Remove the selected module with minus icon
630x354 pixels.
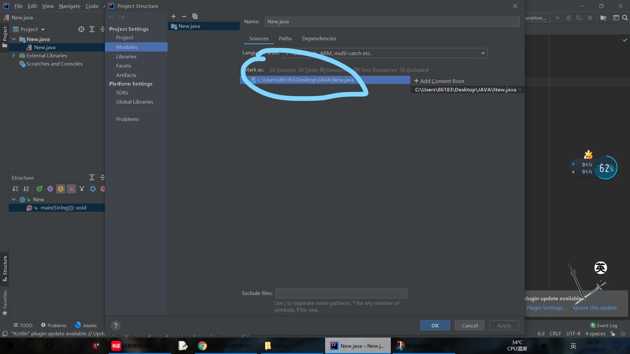184,16
